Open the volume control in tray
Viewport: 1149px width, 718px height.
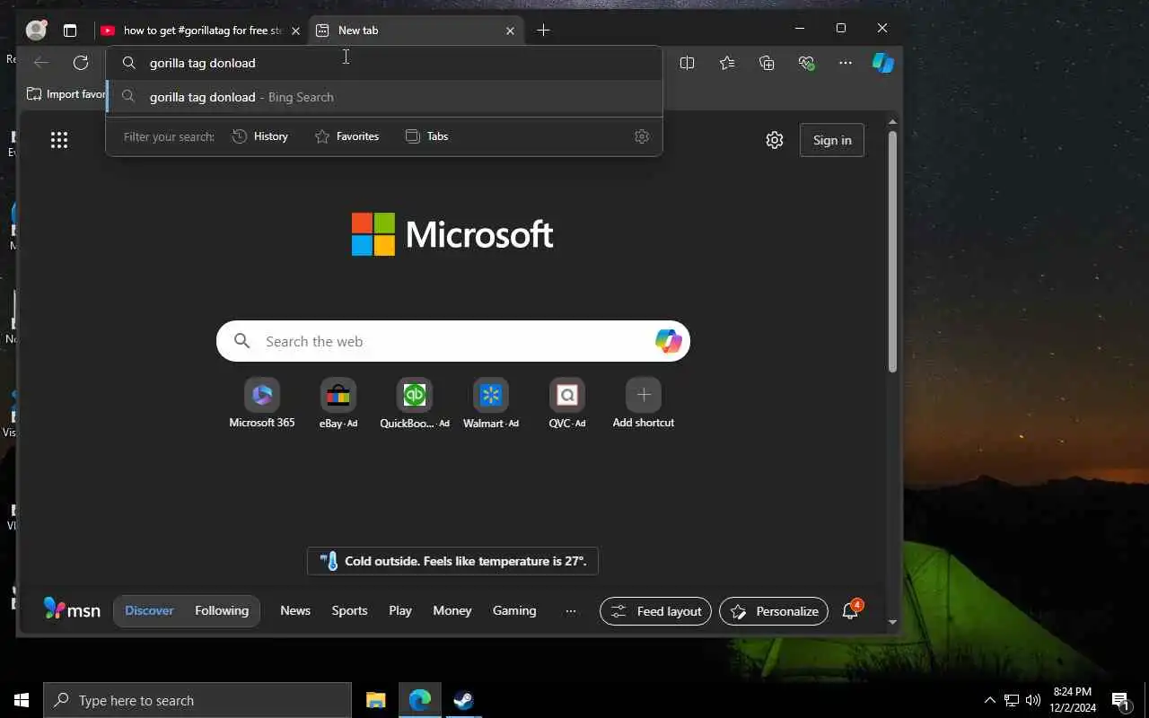(x=1033, y=700)
